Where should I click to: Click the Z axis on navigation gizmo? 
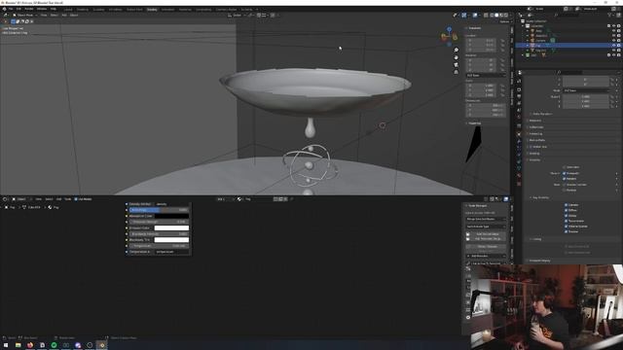(449, 29)
